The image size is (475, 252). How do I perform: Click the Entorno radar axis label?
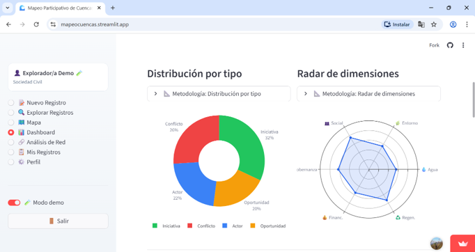coord(407,123)
